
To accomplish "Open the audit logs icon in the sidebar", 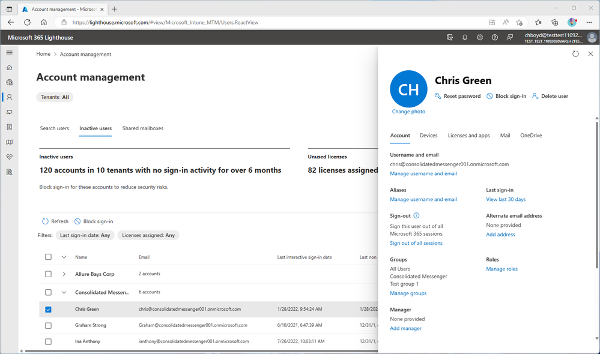I will pyautogui.click(x=10, y=172).
